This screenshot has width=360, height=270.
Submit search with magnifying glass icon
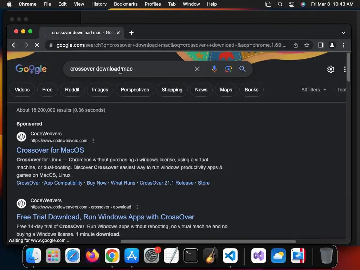(x=242, y=69)
